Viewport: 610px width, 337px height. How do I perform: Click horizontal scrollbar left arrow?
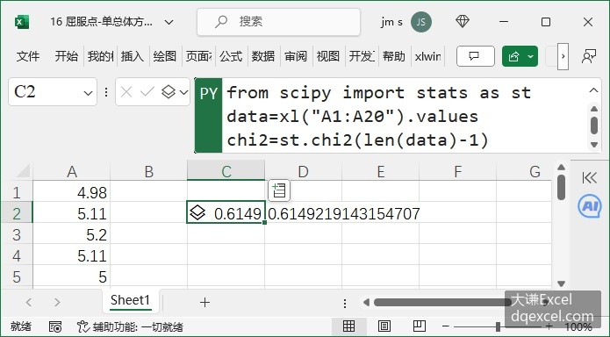[x=366, y=302]
